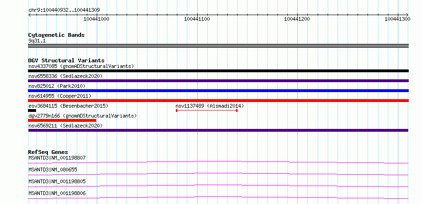
Task: Select the gray 9q31.1 cytogenetic band bar
Action: 218,46
